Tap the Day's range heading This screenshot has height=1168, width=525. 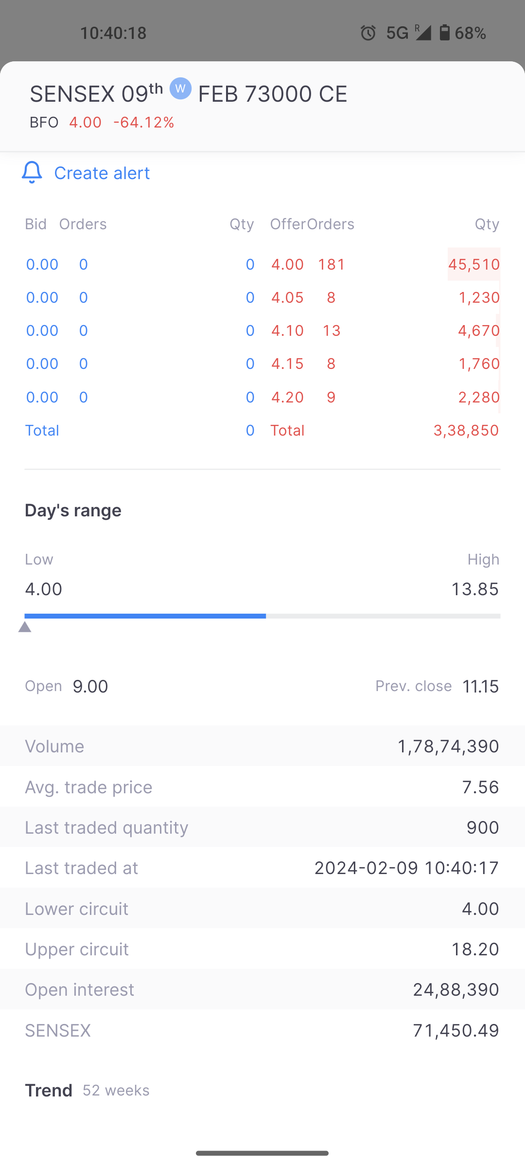click(73, 511)
